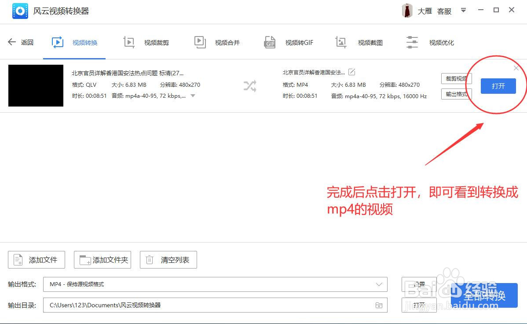Click the 输出目录 path input field
The image size is (527, 324).
(x=215, y=305)
